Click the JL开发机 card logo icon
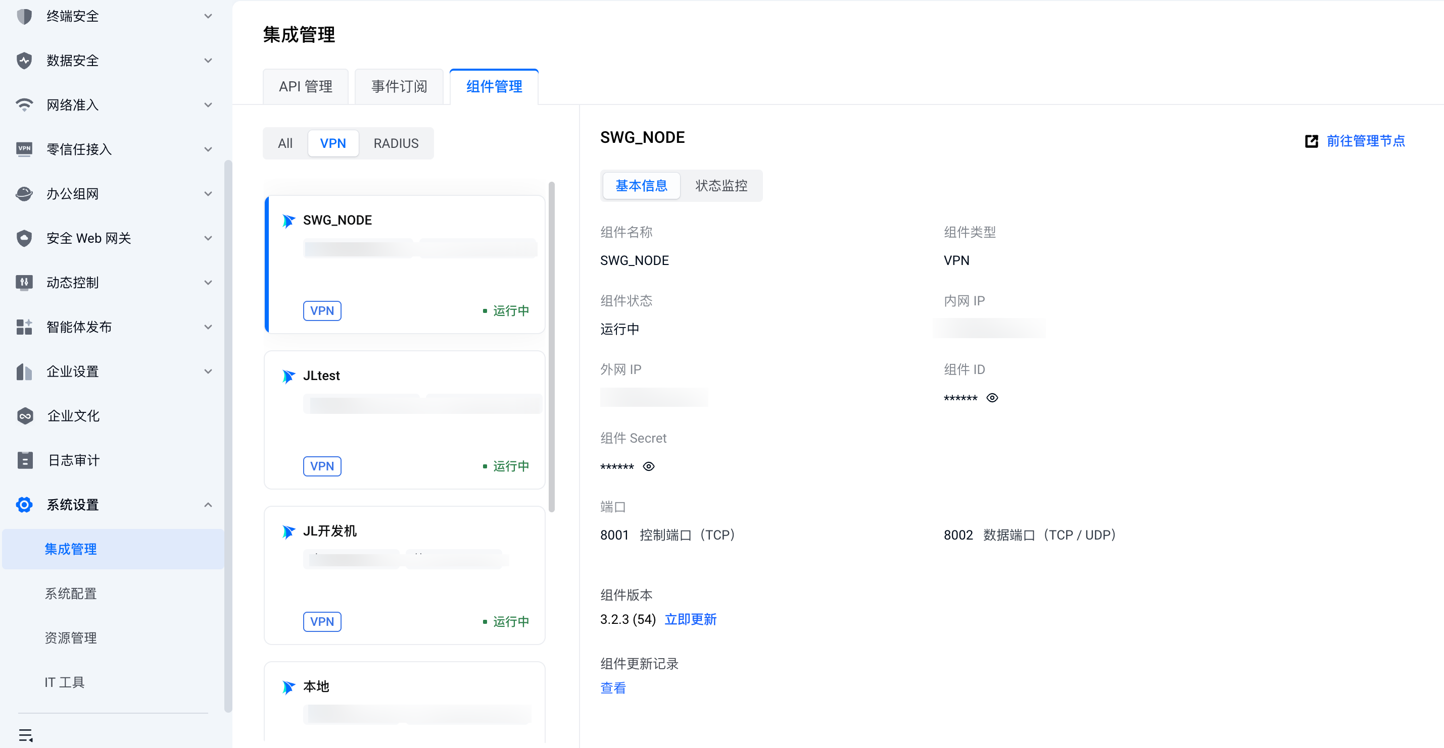 288,531
